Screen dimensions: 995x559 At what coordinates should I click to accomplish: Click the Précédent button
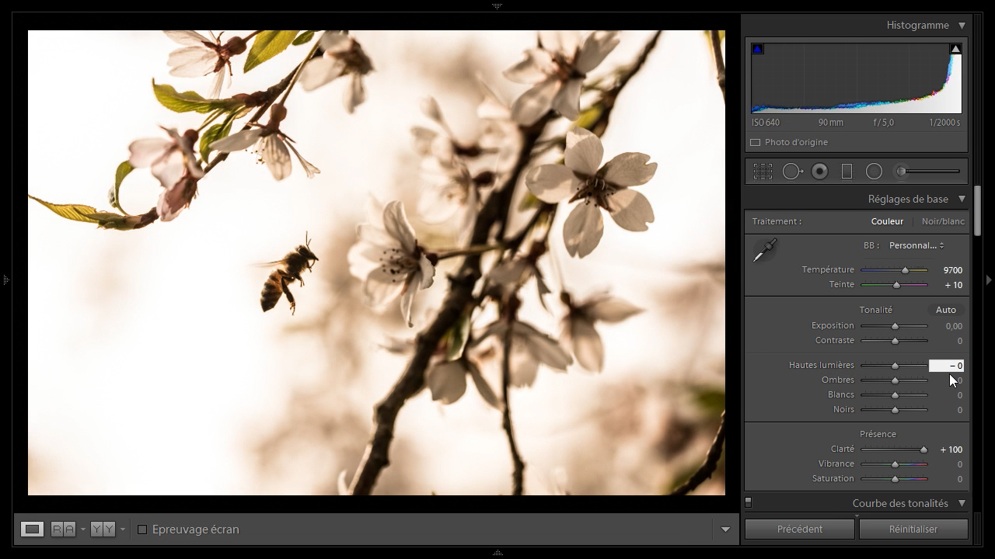(800, 529)
